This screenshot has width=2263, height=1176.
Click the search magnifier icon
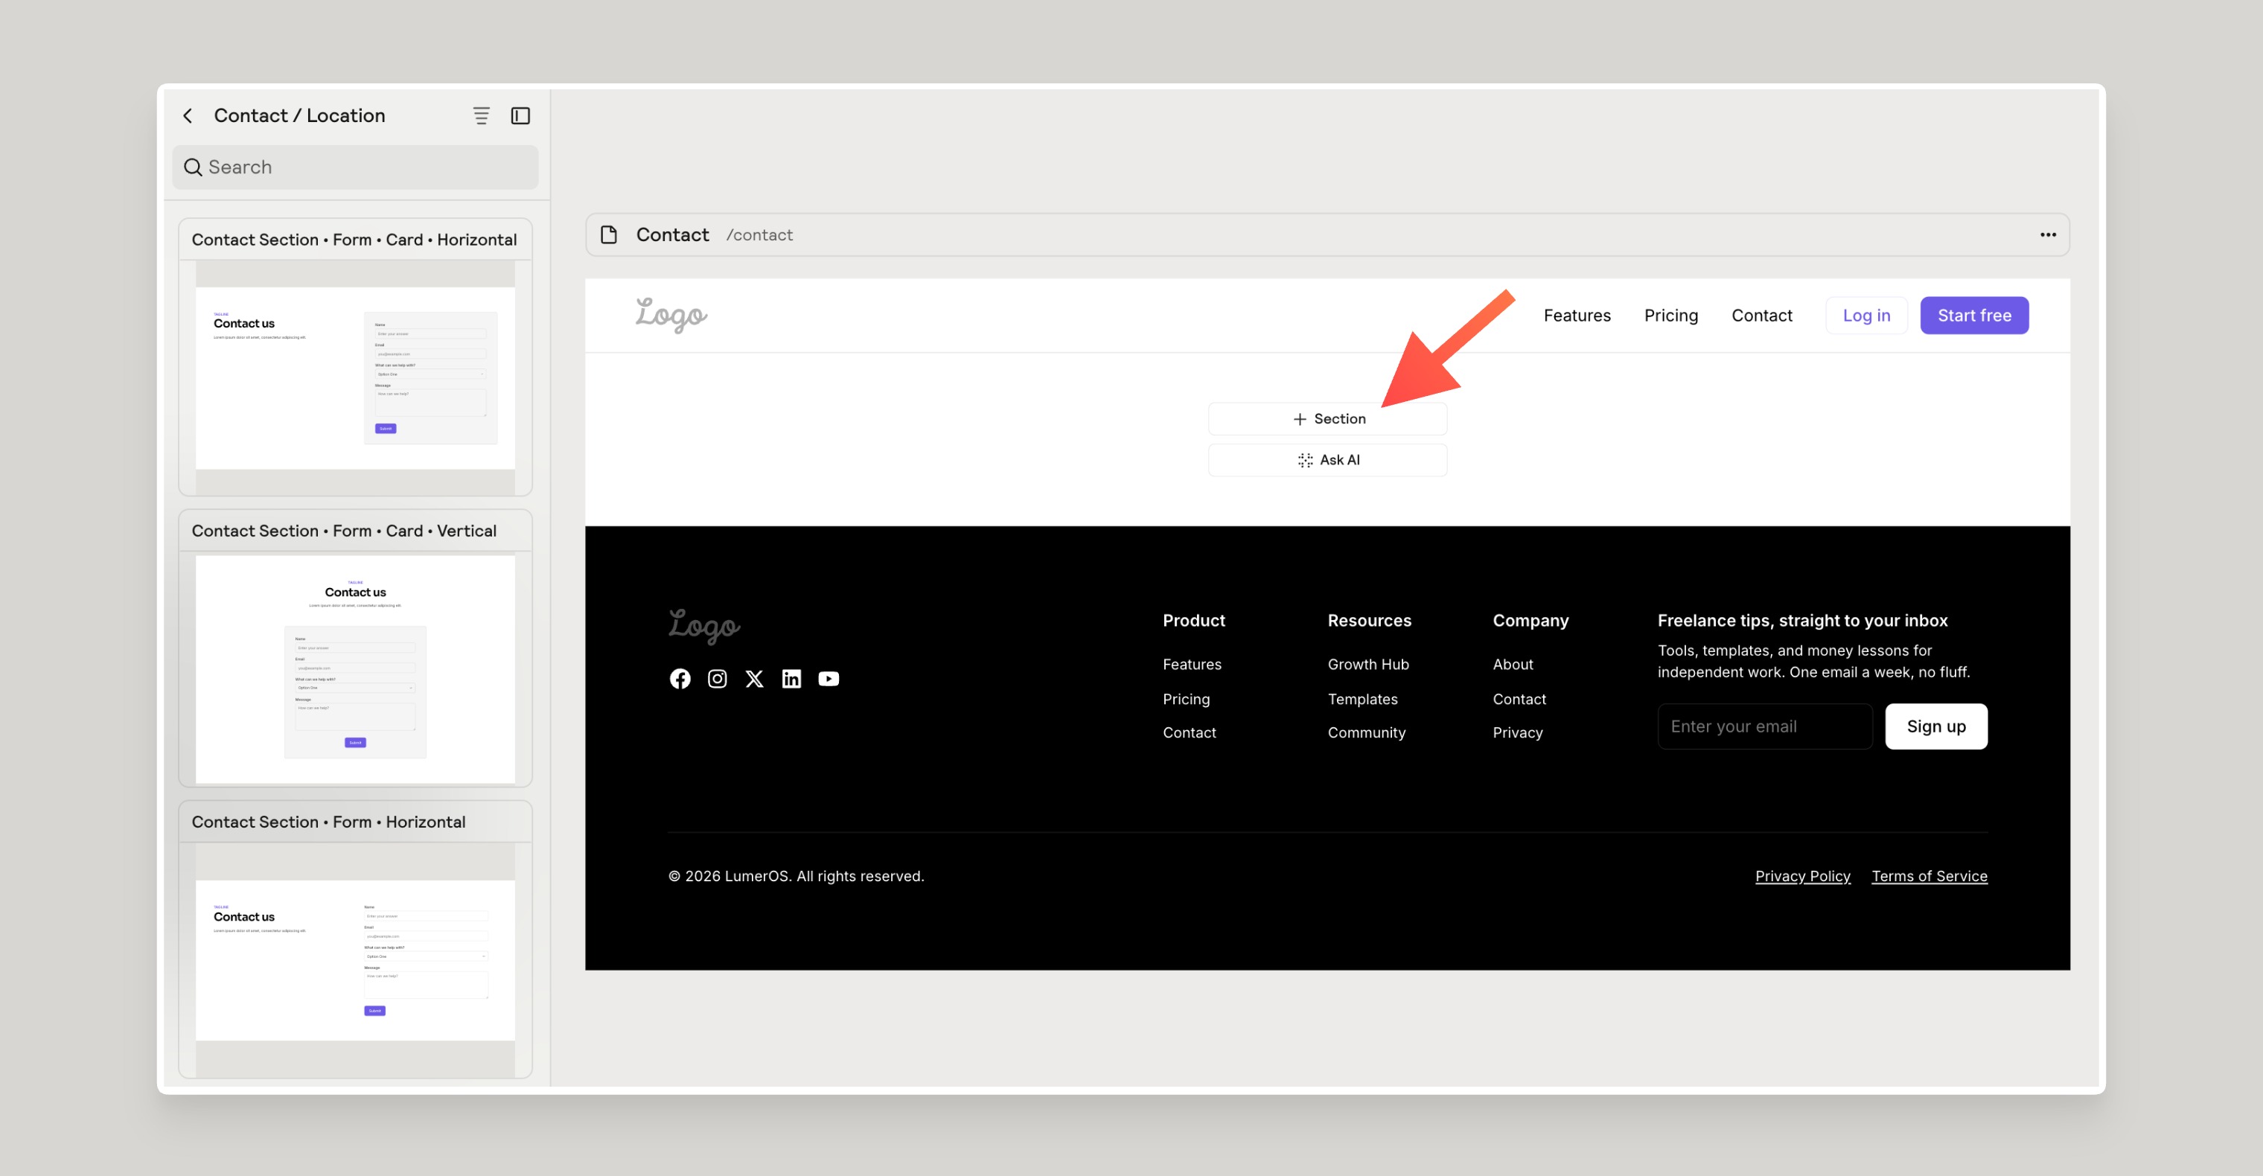point(192,167)
